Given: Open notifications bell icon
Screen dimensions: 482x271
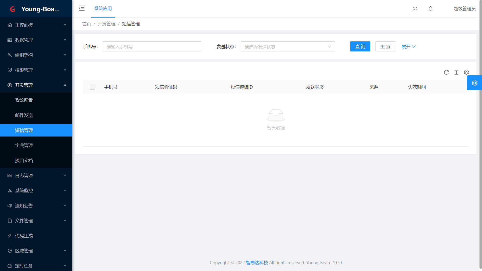Looking at the screenshot, I should pos(431,9).
